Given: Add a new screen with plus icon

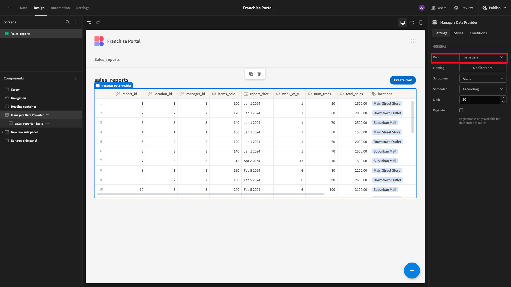Looking at the screenshot, I should pos(76,22).
